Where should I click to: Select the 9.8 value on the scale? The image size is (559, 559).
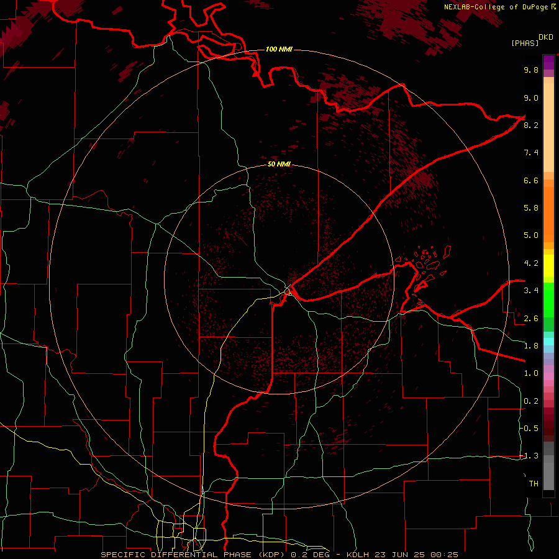coord(531,70)
